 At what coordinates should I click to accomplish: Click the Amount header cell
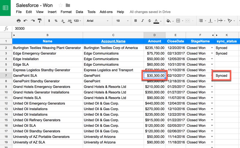click(x=155, y=41)
